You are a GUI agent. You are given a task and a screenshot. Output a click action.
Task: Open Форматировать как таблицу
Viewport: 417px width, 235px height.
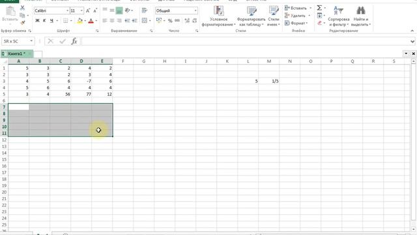tap(251, 16)
